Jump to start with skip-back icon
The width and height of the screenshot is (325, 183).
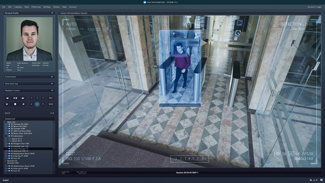[x=7, y=104]
